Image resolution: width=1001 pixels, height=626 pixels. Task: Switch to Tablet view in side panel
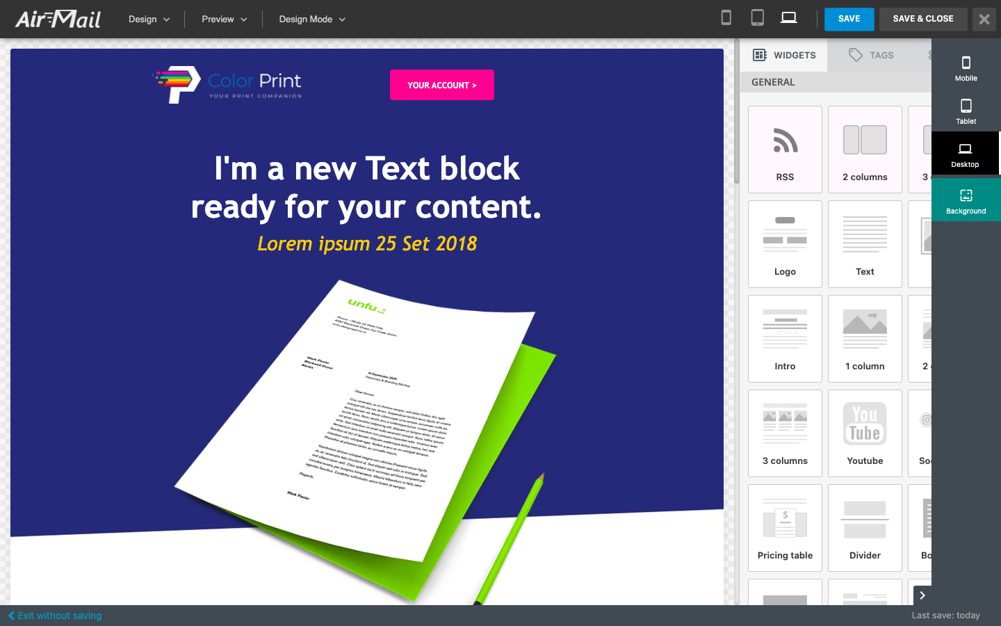[966, 111]
